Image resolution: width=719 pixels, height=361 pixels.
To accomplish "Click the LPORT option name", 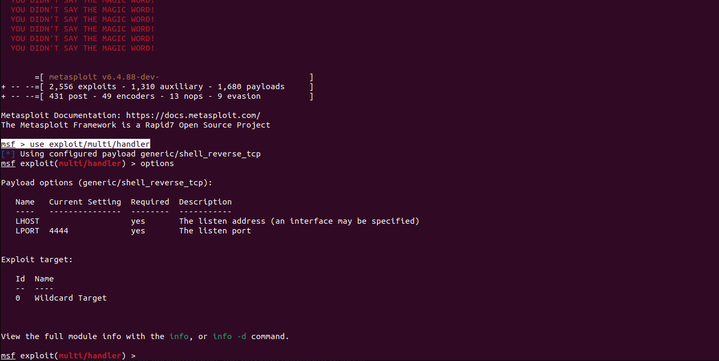I will click(x=27, y=231).
